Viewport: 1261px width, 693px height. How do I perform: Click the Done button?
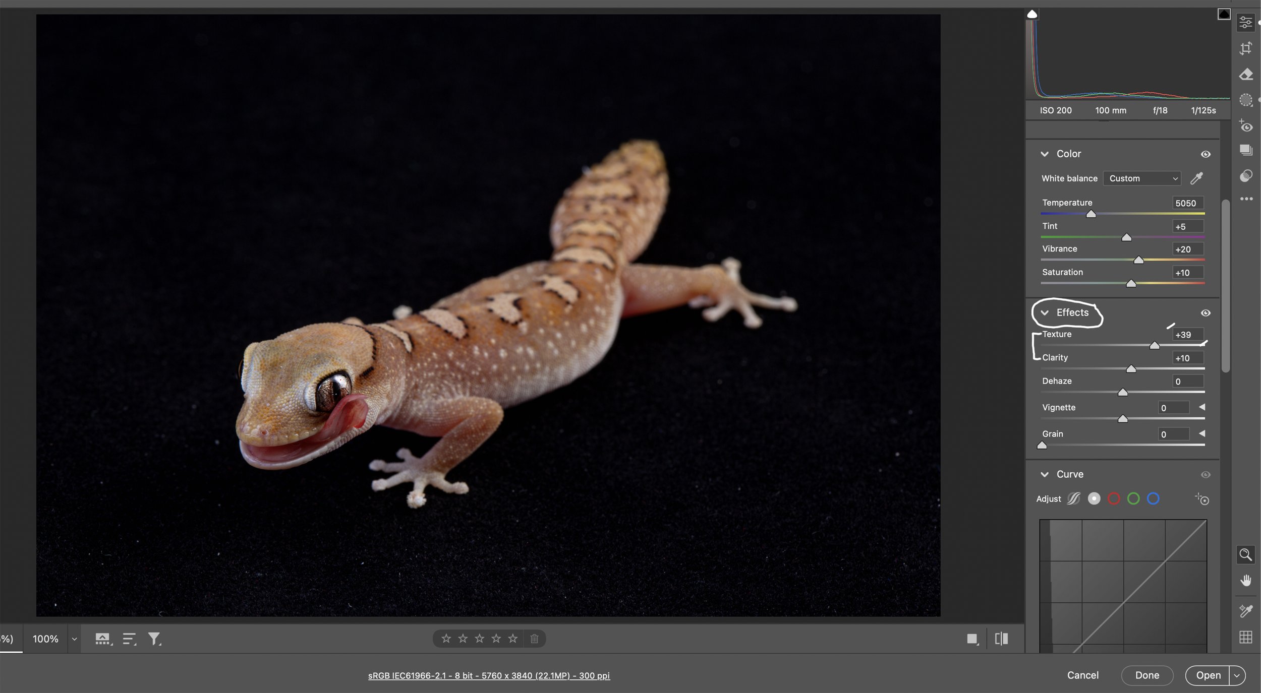pyautogui.click(x=1146, y=675)
